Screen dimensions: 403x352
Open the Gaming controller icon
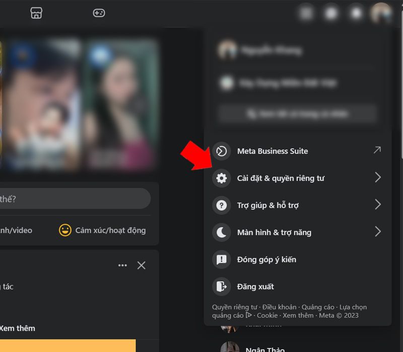99,13
